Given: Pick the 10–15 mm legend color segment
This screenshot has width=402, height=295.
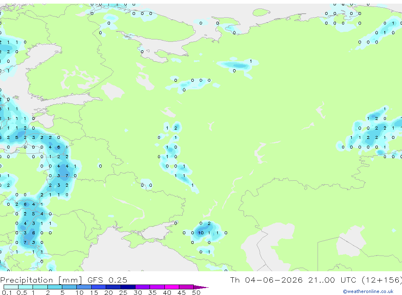Looking at the screenshot, I should 84,287.
